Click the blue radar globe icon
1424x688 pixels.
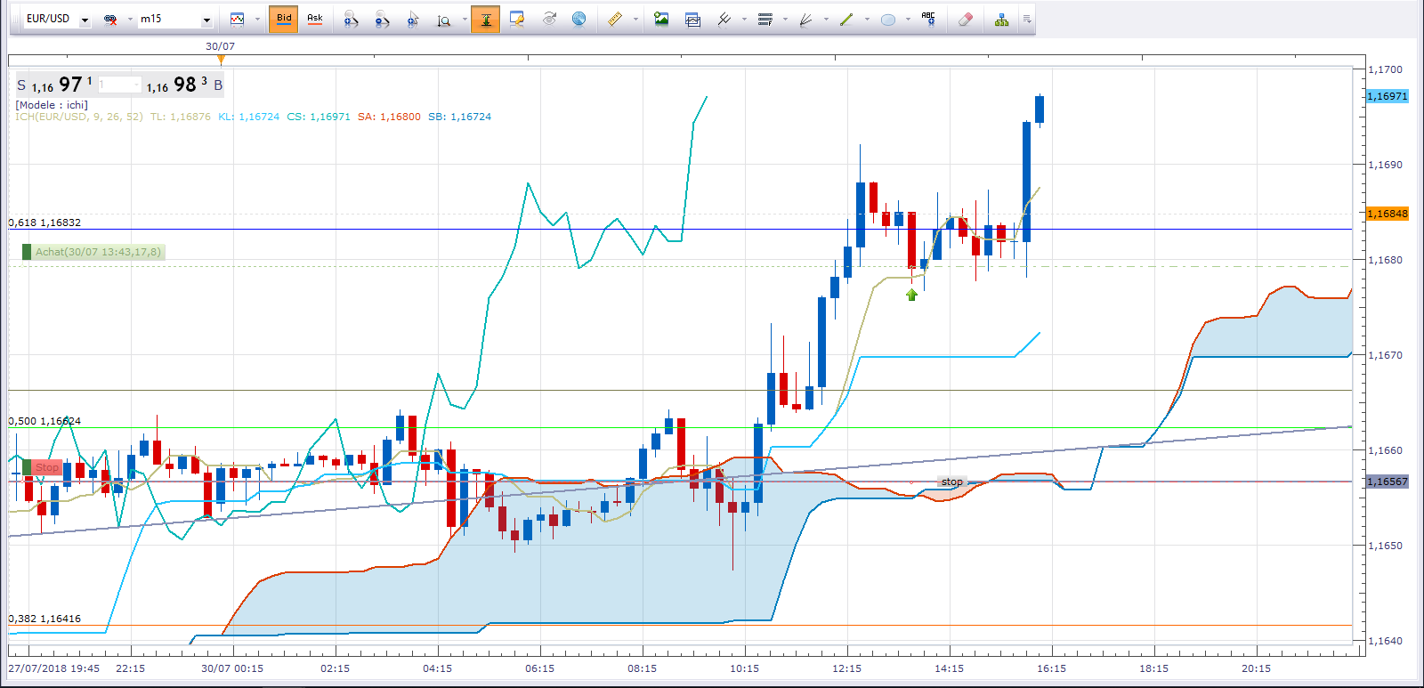click(x=579, y=20)
